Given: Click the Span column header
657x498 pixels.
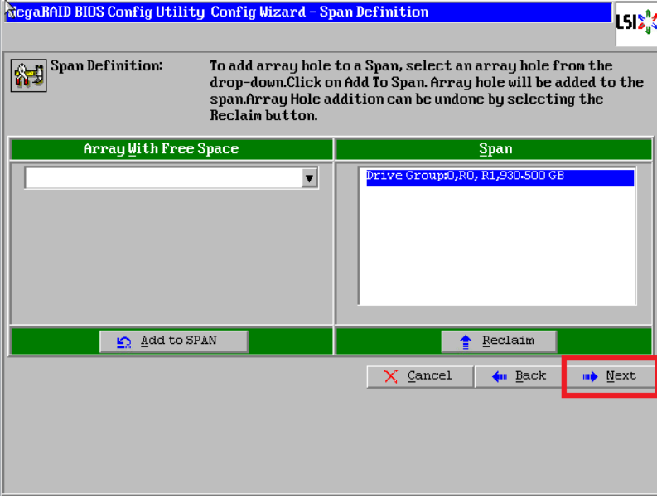Looking at the screenshot, I should [494, 149].
